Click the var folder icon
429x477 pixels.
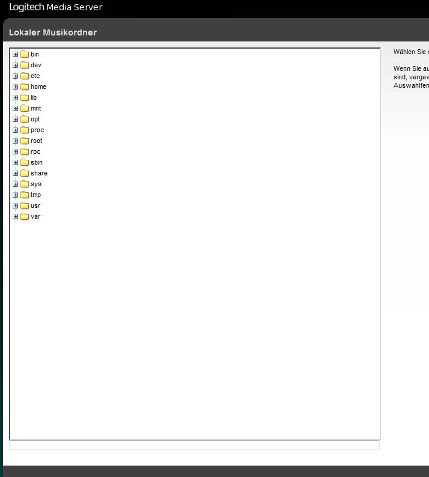click(x=25, y=216)
